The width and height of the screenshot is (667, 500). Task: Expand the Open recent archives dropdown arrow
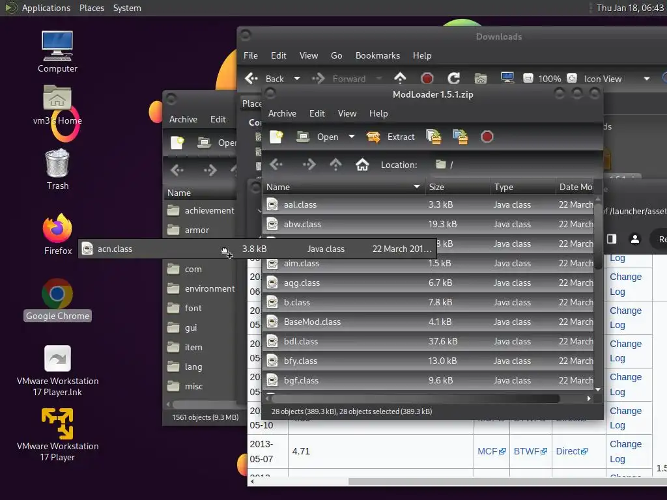point(351,137)
